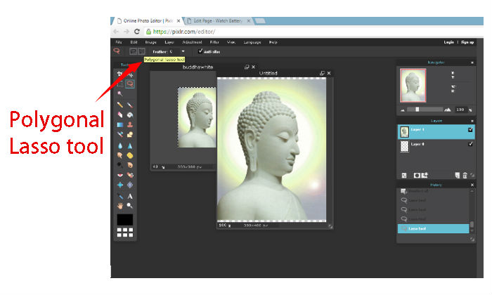The image size is (492, 295).
Task: Select the Burn tool
Action: 130,165
